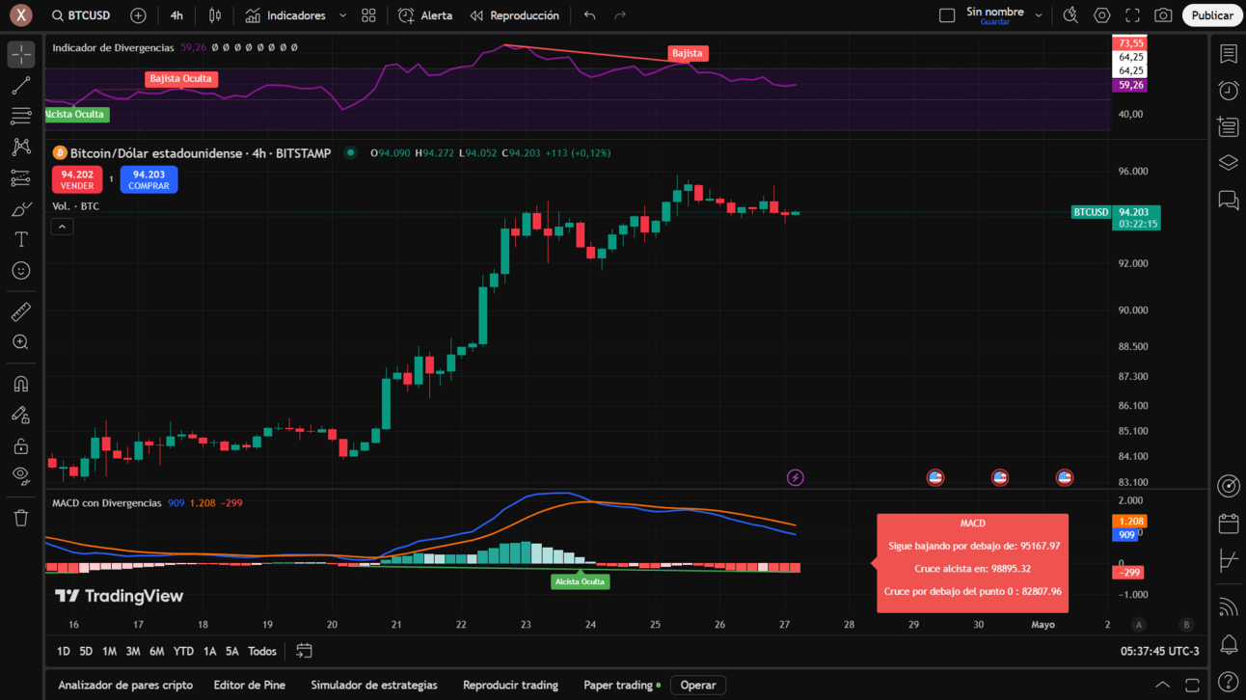Maximize the bottom panel

(1192, 686)
